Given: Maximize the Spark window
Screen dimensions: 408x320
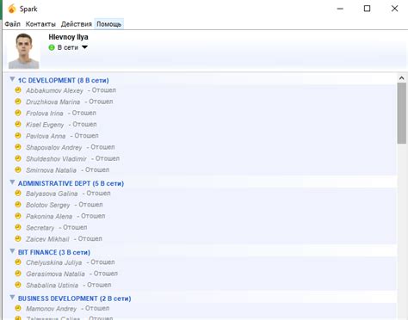Looking at the screenshot, I should pyautogui.click(x=367, y=9).
